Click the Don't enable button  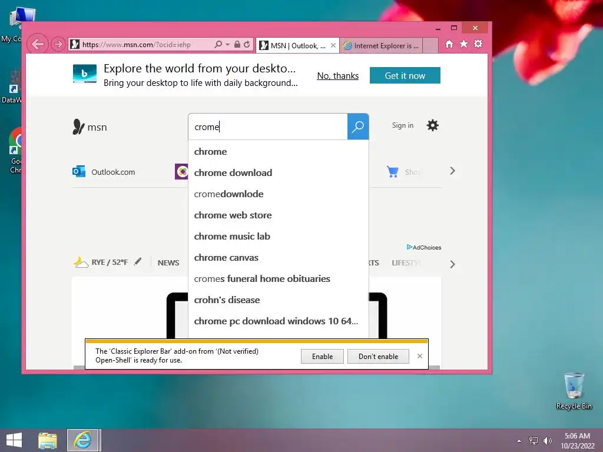(x=378, y=356)
